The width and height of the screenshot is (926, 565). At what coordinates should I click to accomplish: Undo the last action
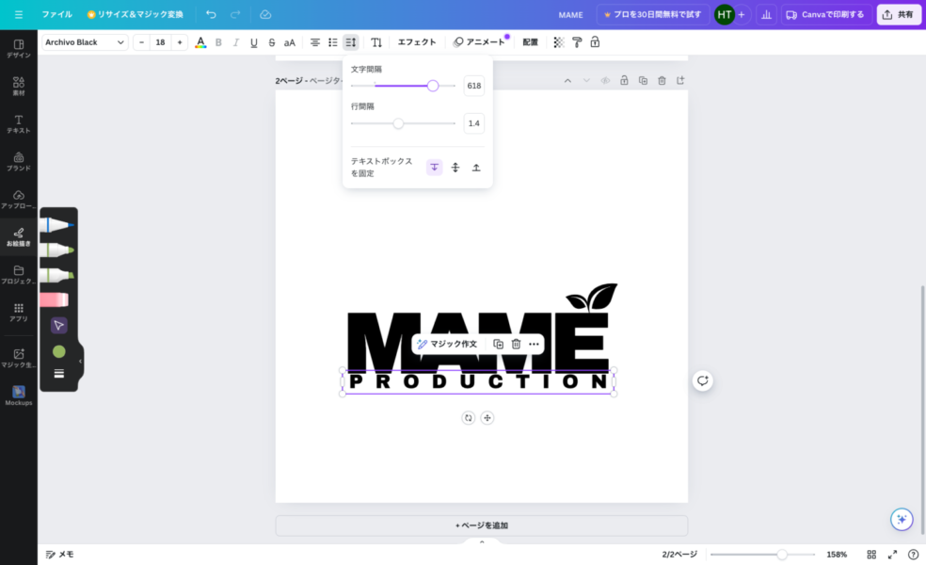(x=211, y=14)
